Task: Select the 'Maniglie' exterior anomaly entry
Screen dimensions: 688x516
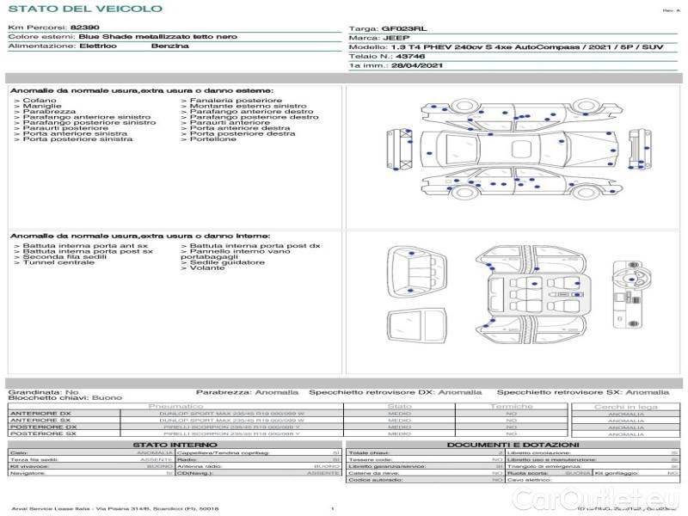Action: 42,106
